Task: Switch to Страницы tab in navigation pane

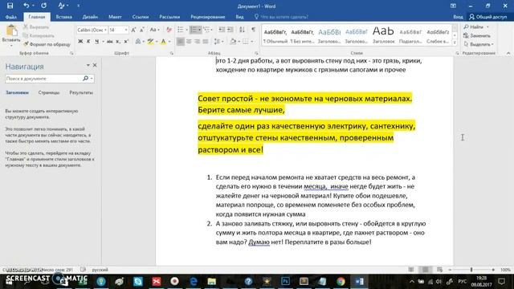Action: (x=49, y=93)
